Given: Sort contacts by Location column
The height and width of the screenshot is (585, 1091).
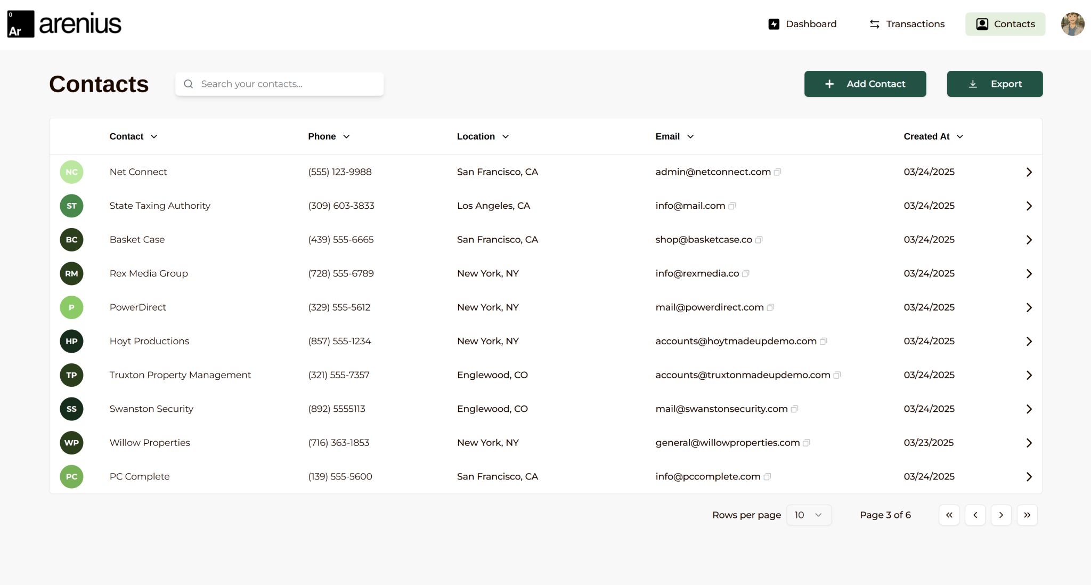Looking at the screenshot, I should coord(482,136).
